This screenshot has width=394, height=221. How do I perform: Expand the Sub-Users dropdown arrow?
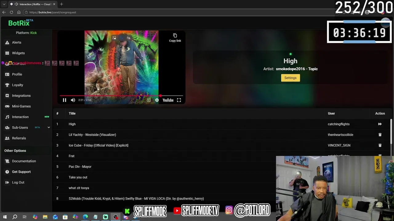pos(48,127)
